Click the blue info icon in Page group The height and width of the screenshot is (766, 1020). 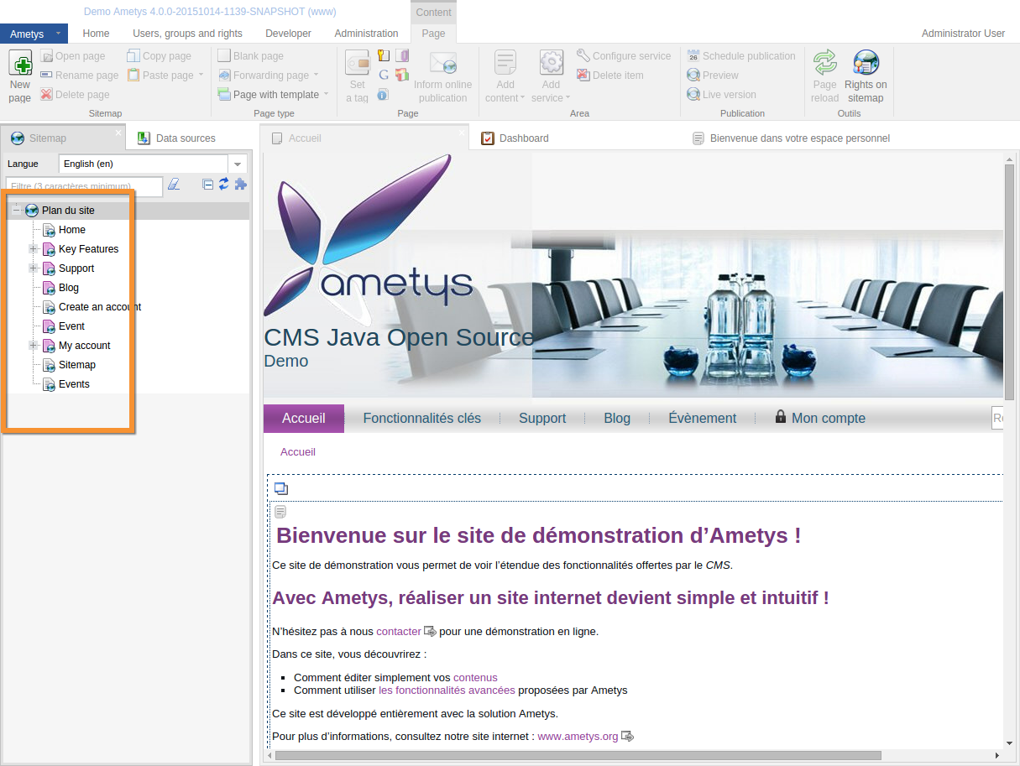[383, 95]
